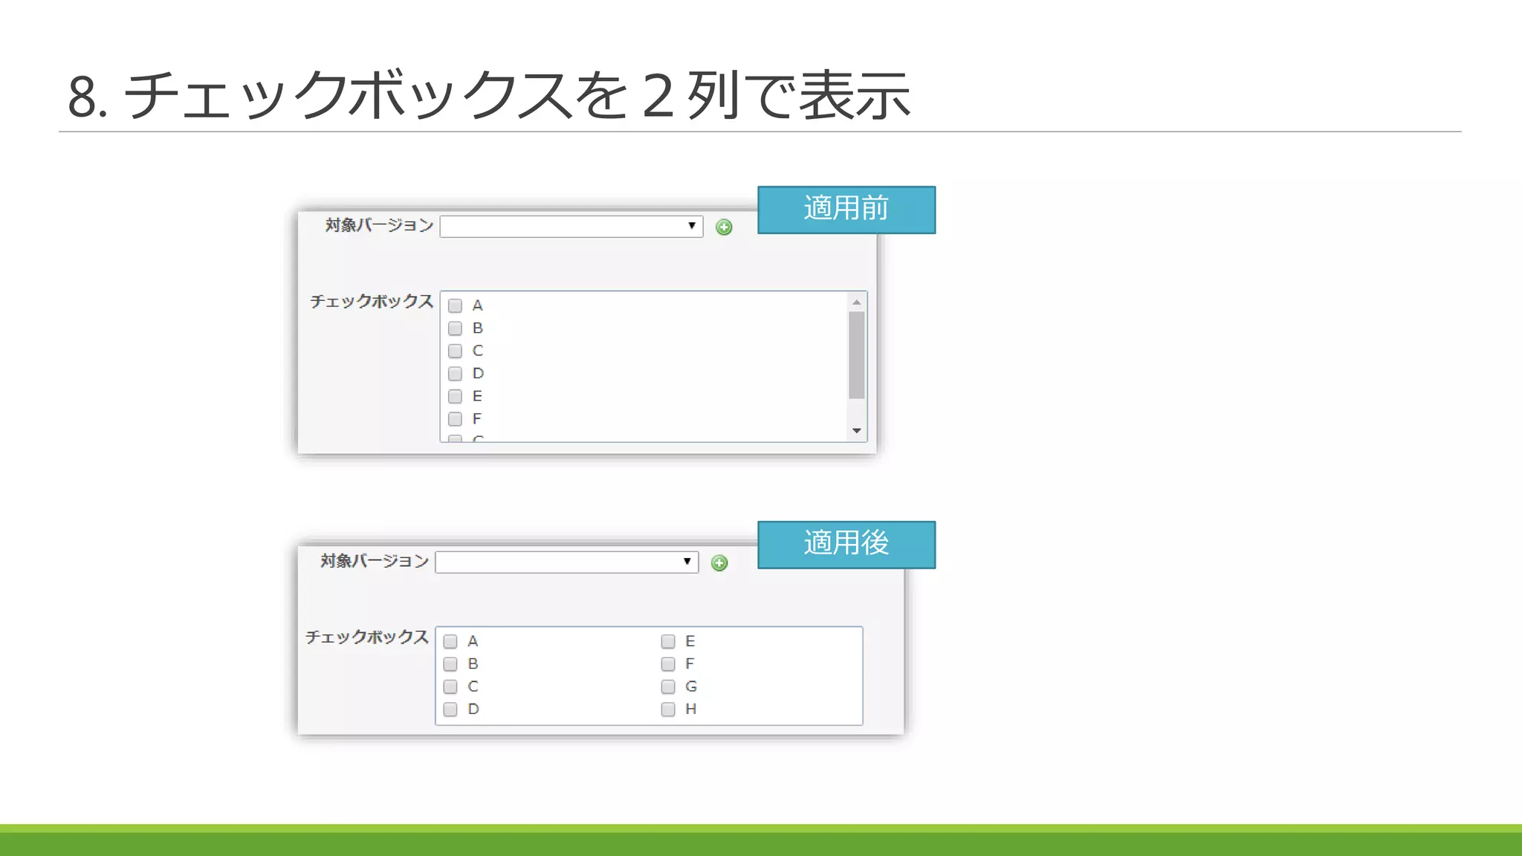
Task: Click the 適用後 label box
Action: (x=846, y=545)
